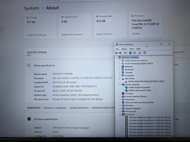Open the Graphics Card 4 GB card

pyautogui.click(x=75, y=26)
